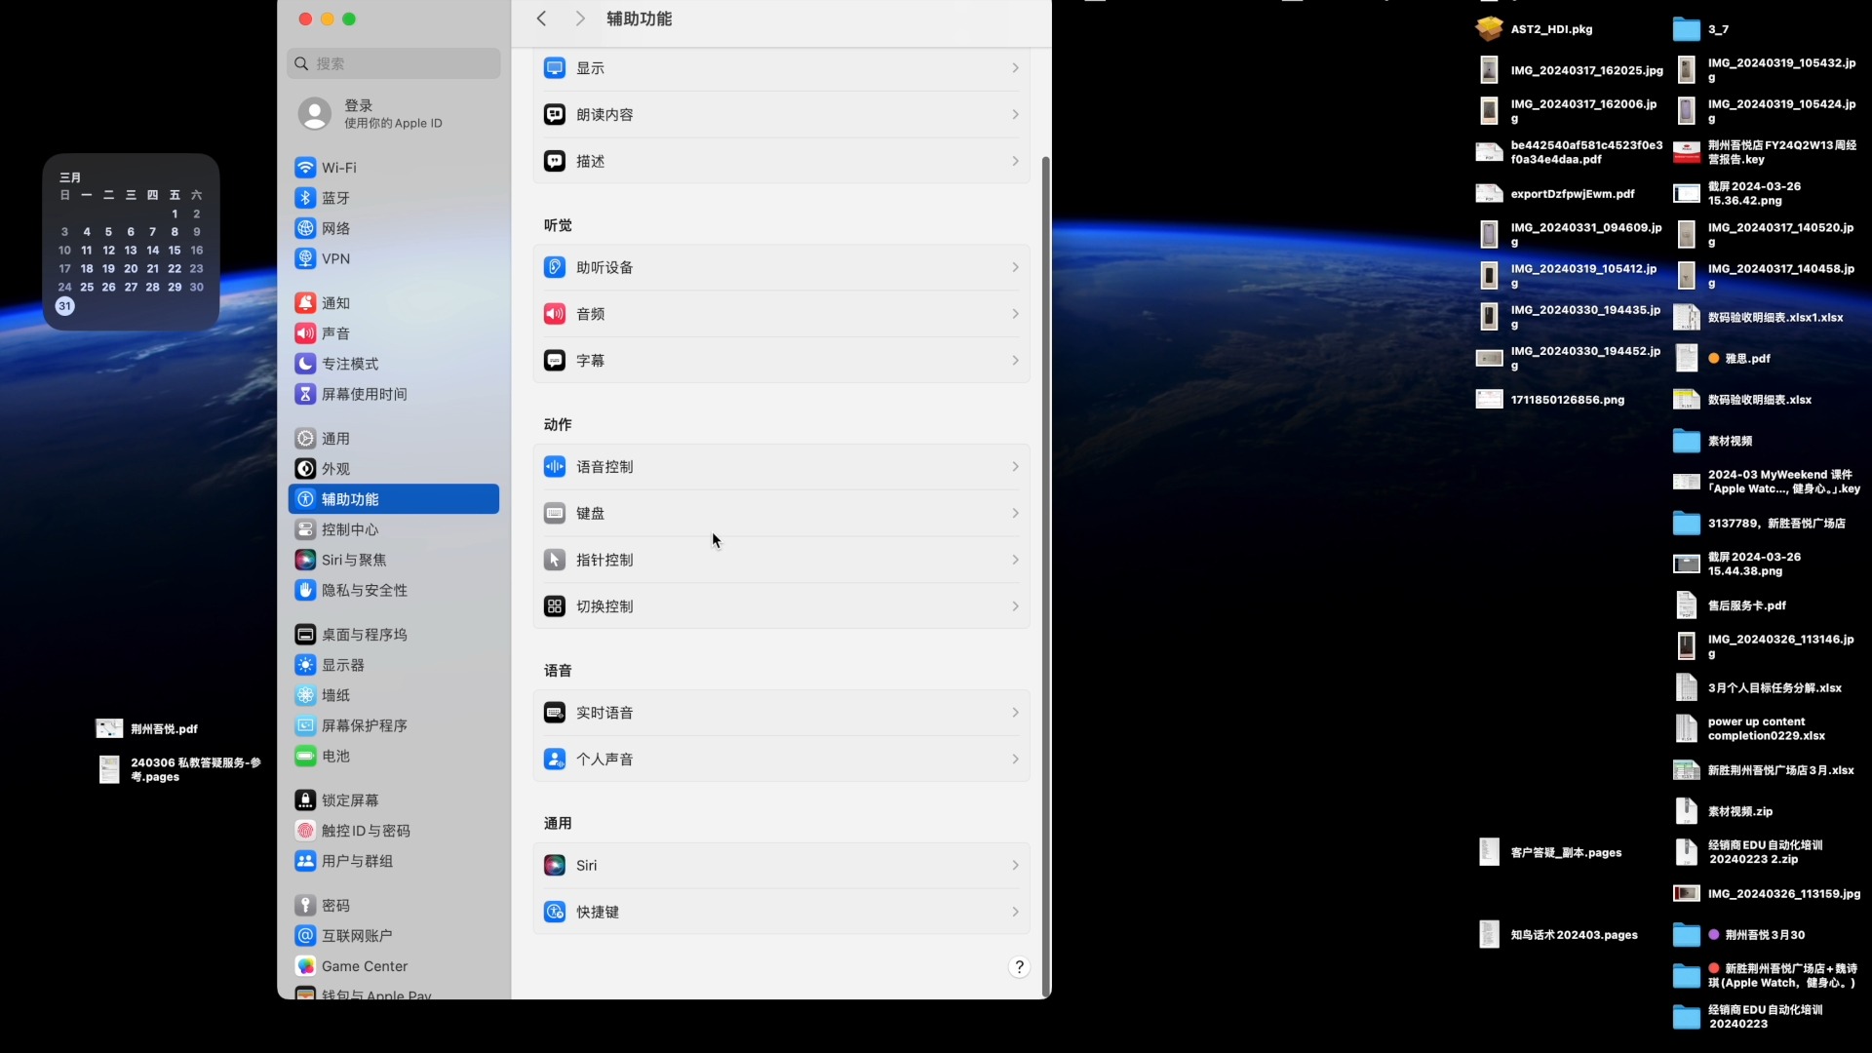Open VPN settings
Viewport: 1872px width, 1053px height.
[335, 258]
